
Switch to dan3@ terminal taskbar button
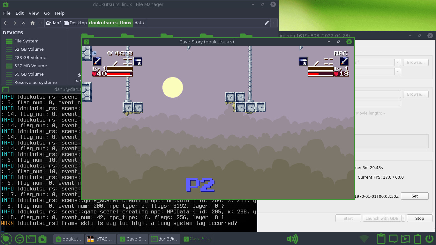tap(164, 239)
